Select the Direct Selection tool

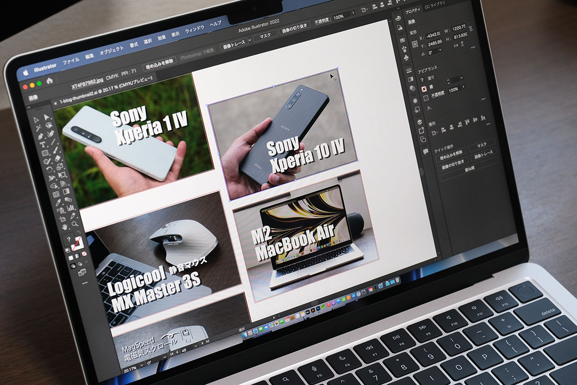point(46,117)
